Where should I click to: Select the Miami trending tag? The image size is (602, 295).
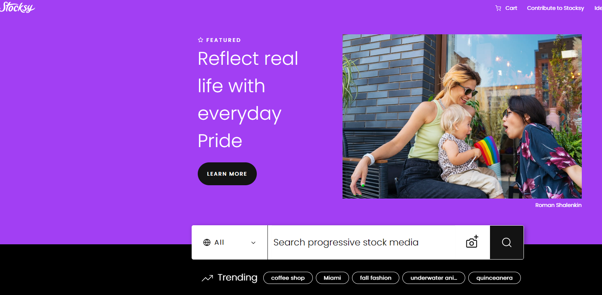pyautogui.click(x=332, y=278)
